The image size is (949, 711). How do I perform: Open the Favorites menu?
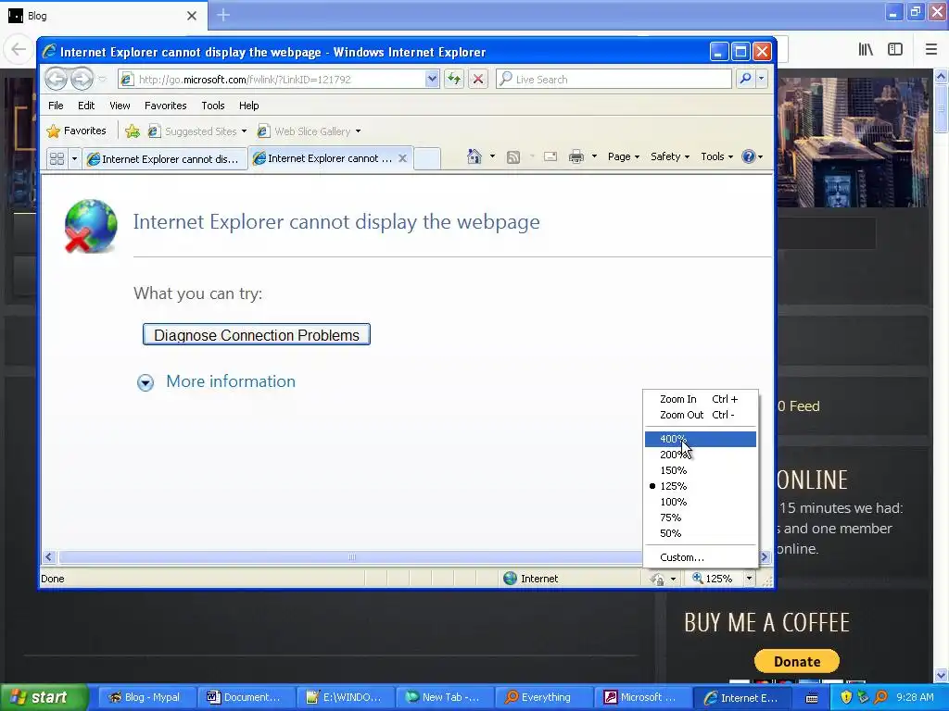[x=165, y=106]
